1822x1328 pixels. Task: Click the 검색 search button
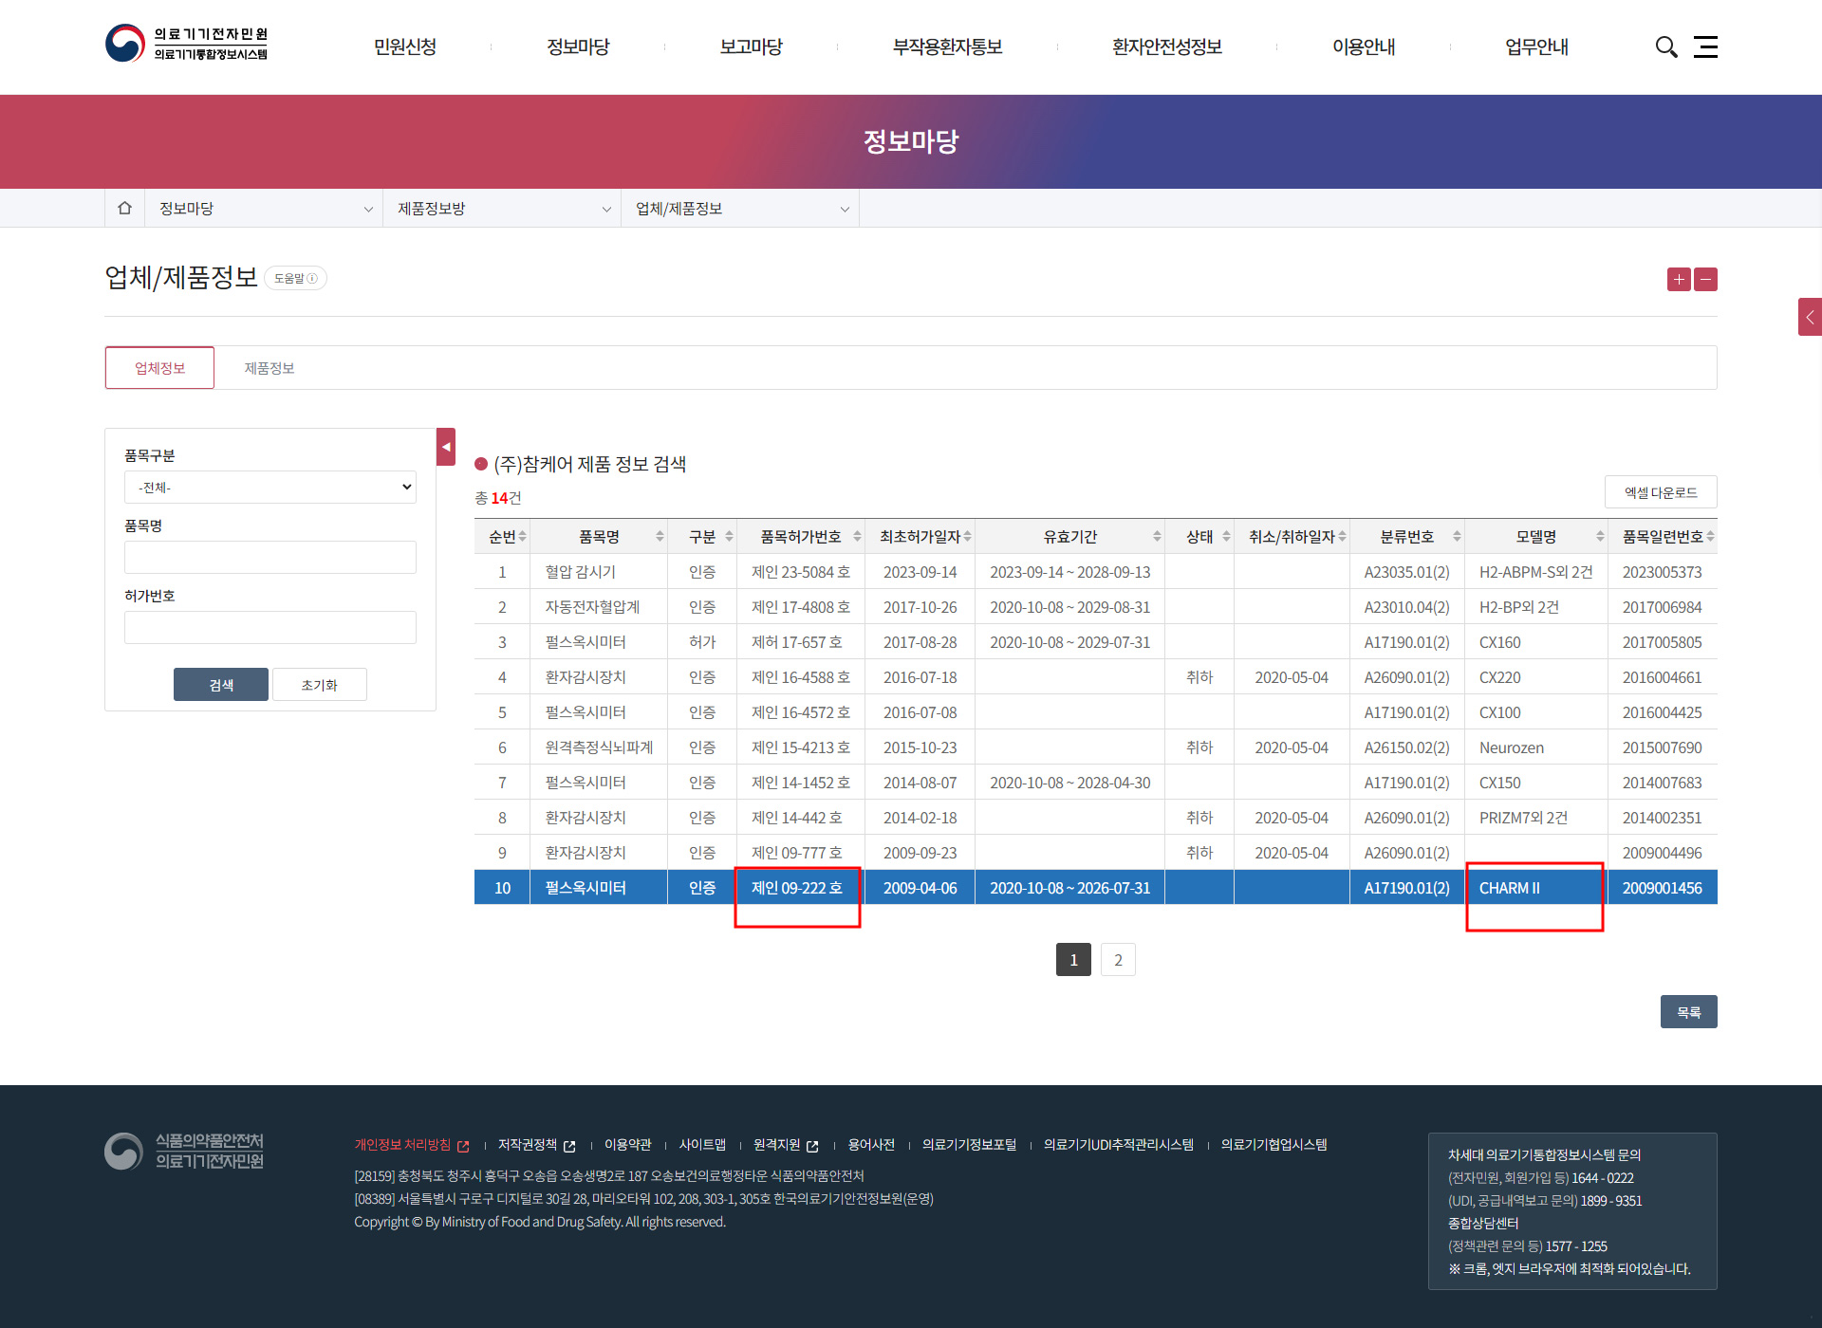[221, 685]
